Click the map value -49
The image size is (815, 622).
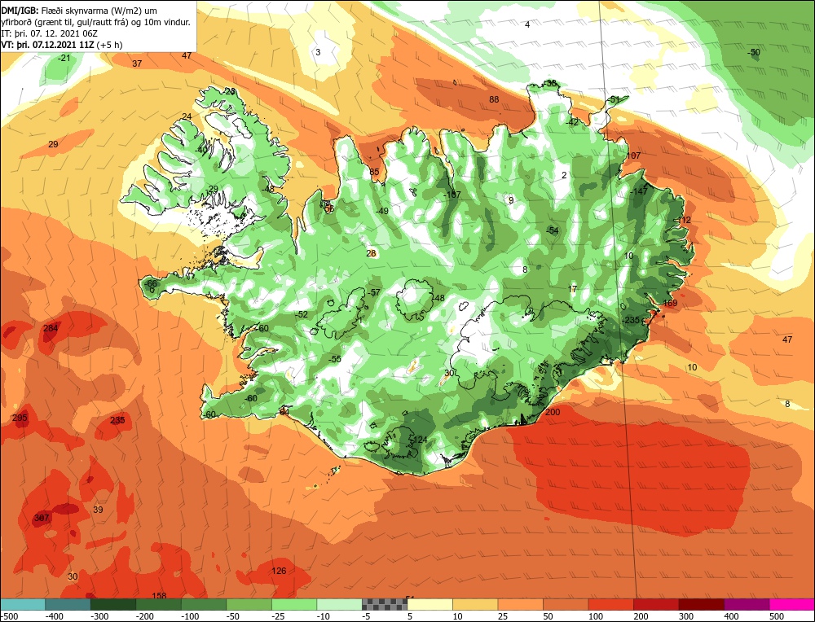tap(382, 212)
